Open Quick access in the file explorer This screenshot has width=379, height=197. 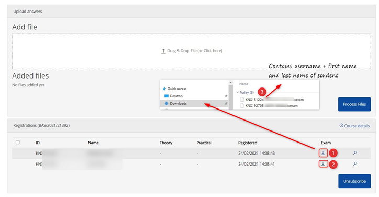click(177, 89)
